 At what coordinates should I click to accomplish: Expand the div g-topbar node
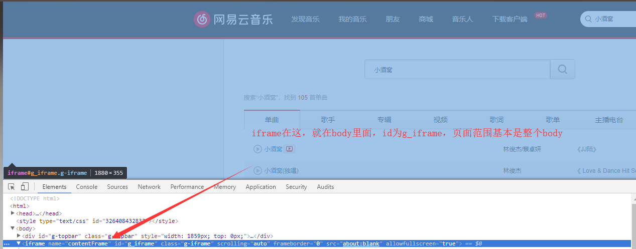coord(19,235)
